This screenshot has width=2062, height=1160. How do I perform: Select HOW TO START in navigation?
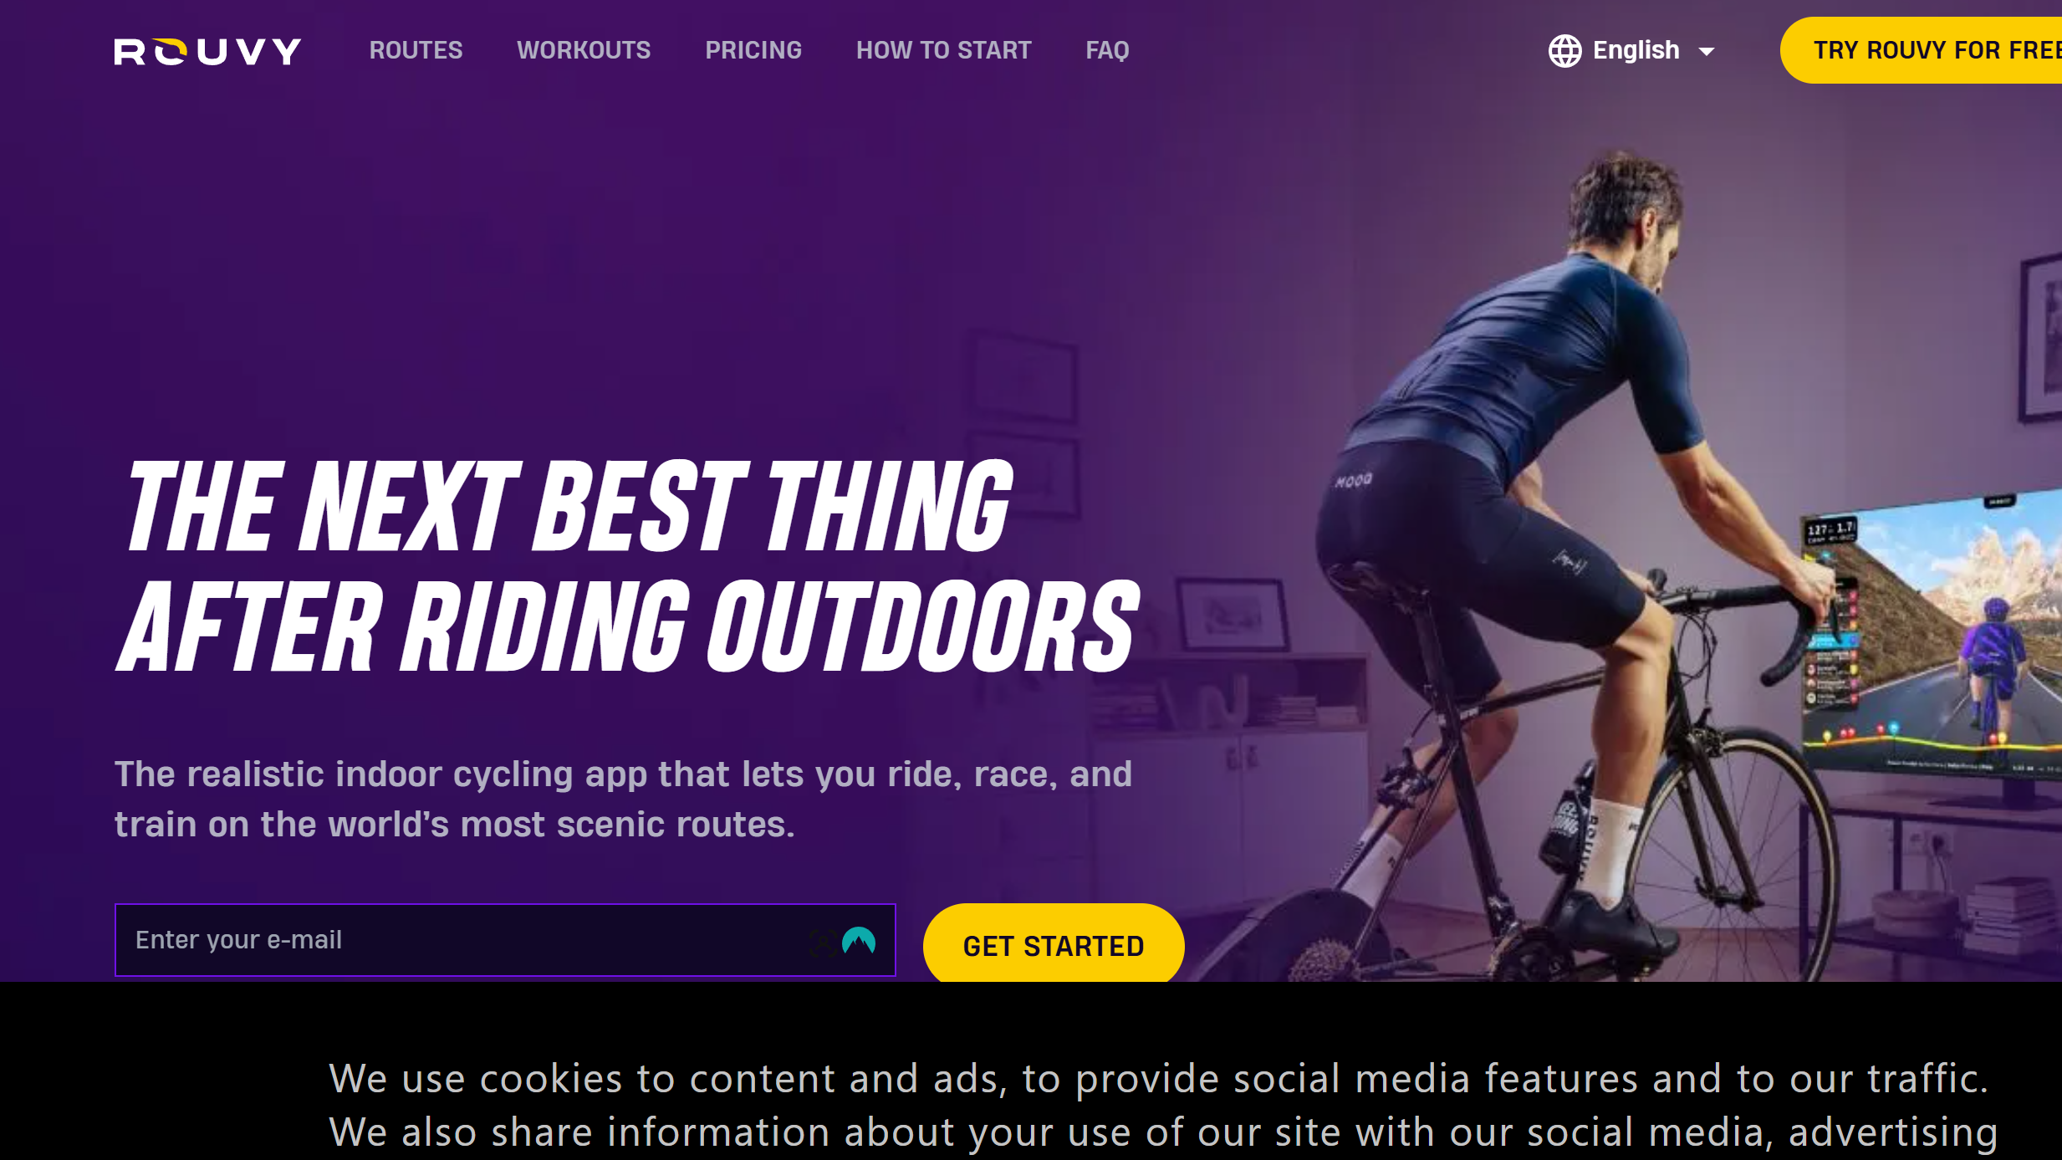944,50
